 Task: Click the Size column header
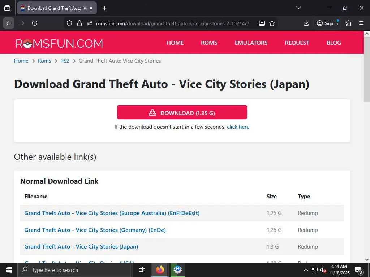click(x=272, y=197)
